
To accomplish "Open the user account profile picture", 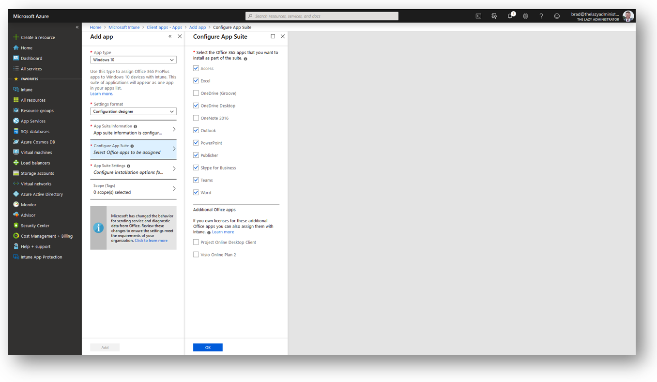I will 628,16.
